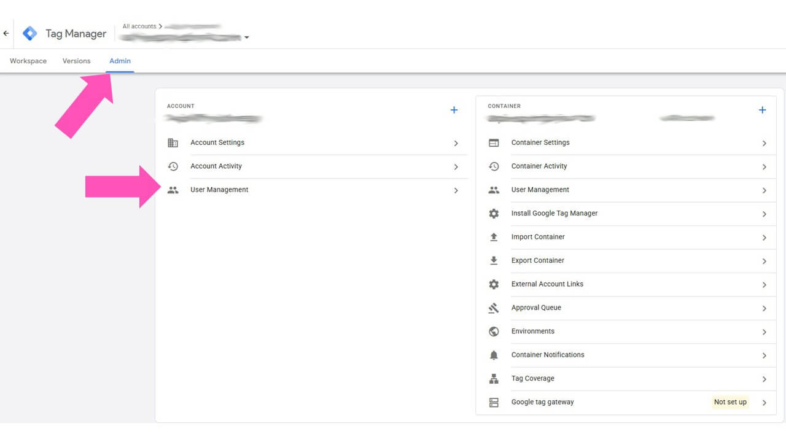Screen dimensions: 786x442
Task: Expand the External Account Links chevron
Action: [765, 285]
